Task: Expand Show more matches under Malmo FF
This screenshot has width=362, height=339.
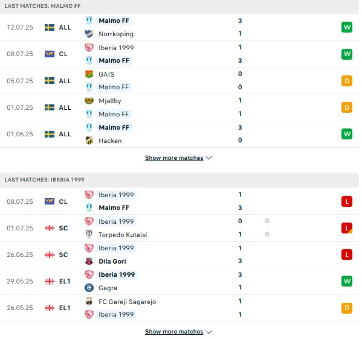Action: pos(174,158)
